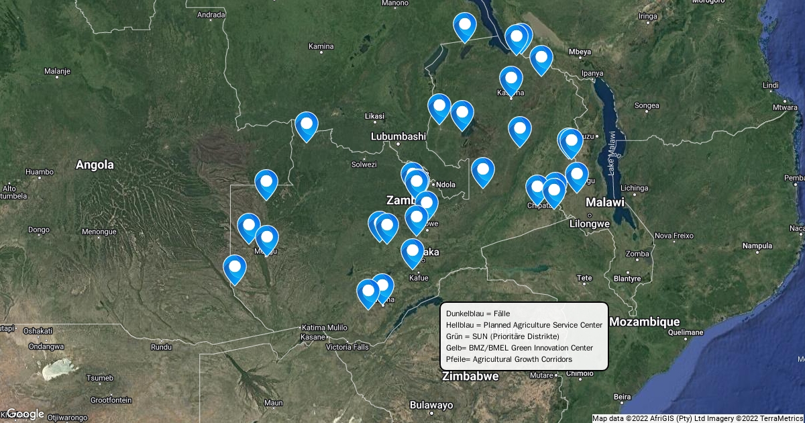Click the lone pin east of Ndola
The width and height of the screenshot is (805, 423).
click(x=483, y=171)
